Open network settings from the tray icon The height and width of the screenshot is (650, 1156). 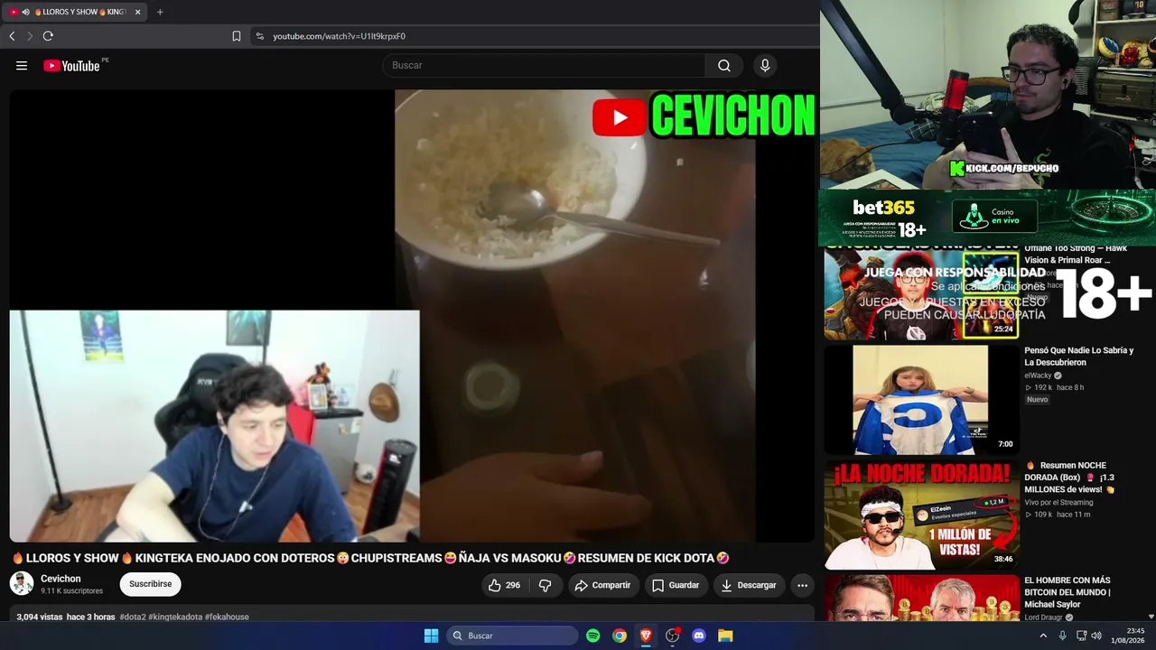click(x=1081, y=636)
